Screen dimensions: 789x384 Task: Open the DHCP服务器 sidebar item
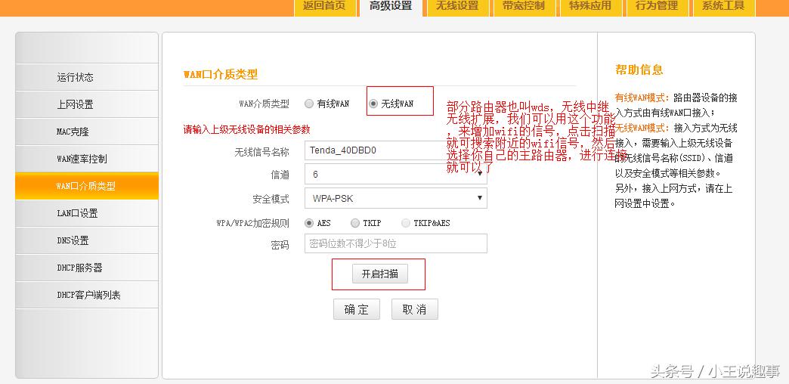coord(87,268)
